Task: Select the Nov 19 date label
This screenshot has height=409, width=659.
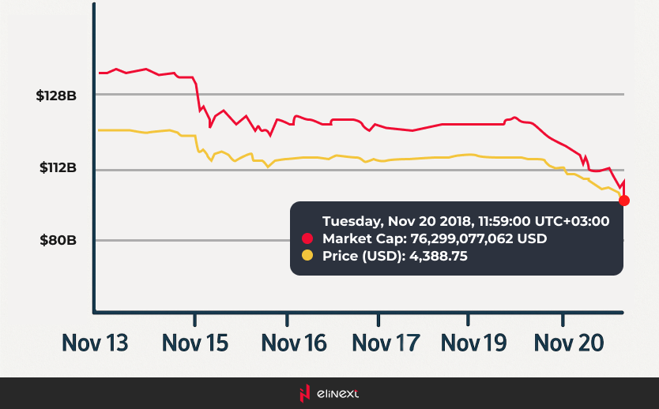Action: coord(474,343)
